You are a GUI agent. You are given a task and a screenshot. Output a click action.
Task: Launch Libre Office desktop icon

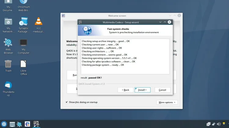(x=24, y=67)
